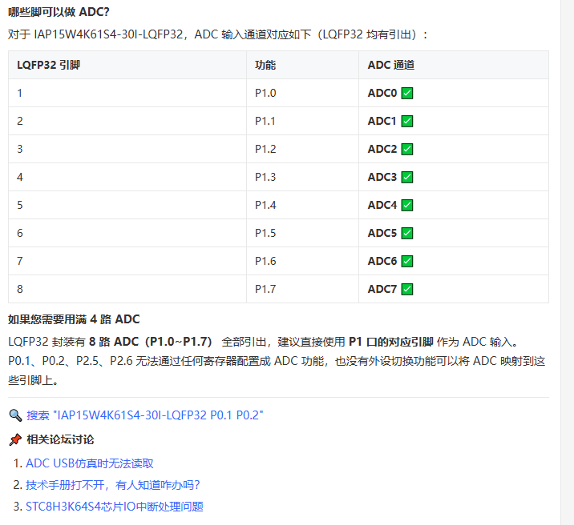
Task: Select the P1.5 cell
Action: point(303,233)
